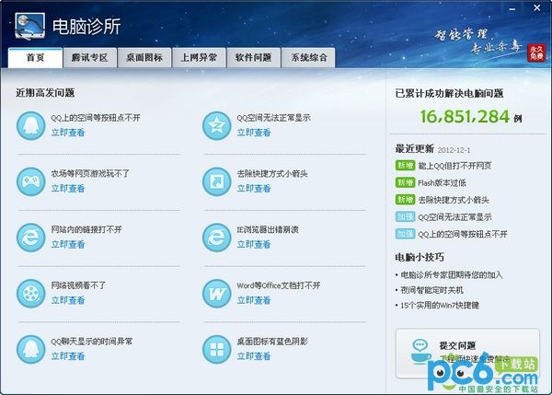Click the 提交问题 button
Image resolution: width=552 pixels, height=395 pixels.
pyautogui.click(x=467, y=354)
